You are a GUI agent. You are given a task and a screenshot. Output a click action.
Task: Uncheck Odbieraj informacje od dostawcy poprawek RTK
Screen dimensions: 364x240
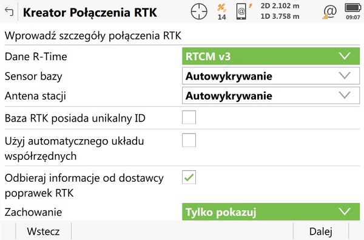[x=189, y=177]
